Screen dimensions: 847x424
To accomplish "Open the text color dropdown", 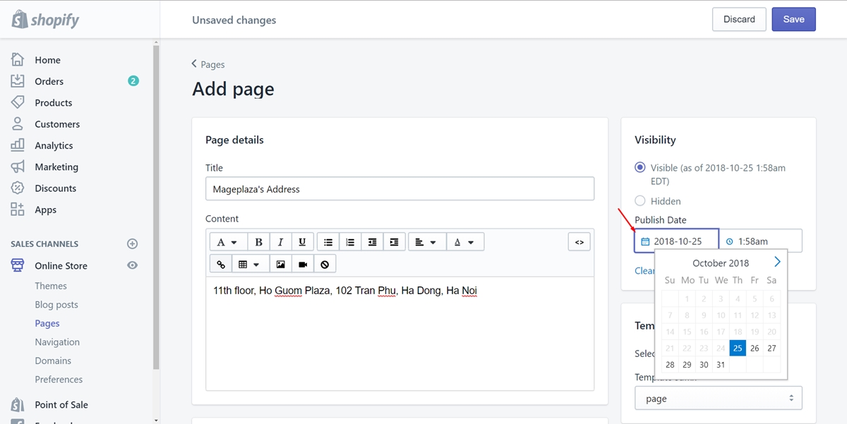I will pyautogui.click(x=464, y=242).
